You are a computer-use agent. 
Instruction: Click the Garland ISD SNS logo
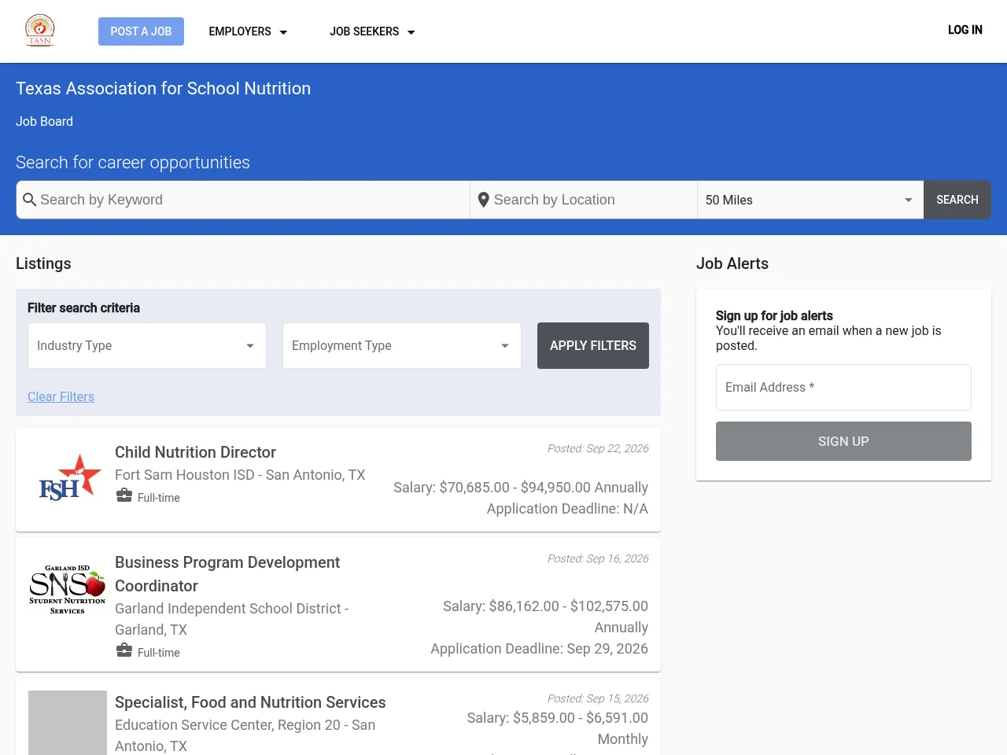(68, 589)
